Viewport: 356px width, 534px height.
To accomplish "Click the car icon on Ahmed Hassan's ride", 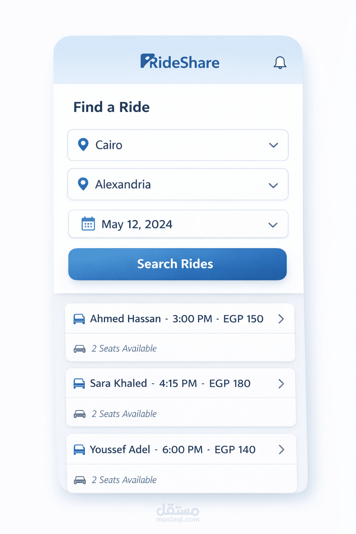I will click(x=80, y=319).
